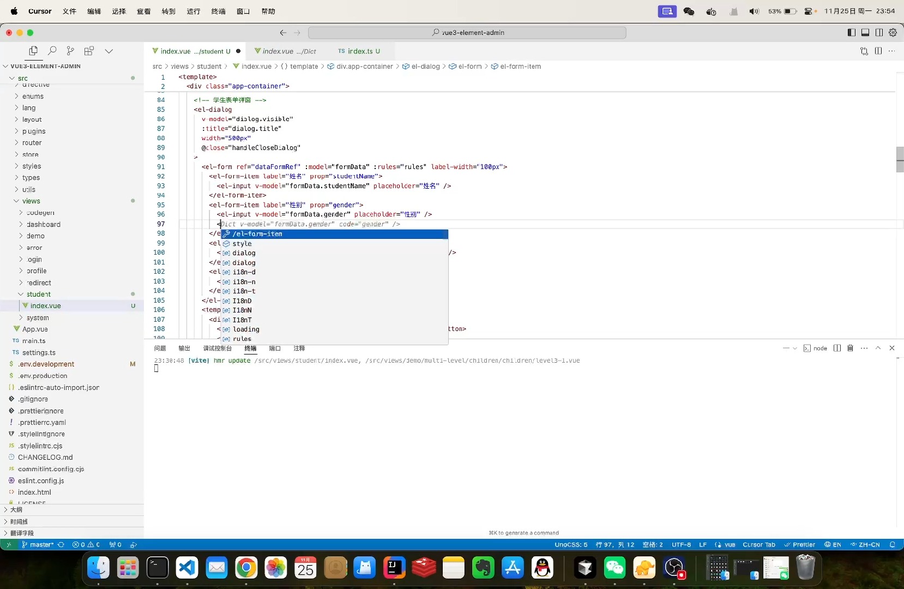
Task: Kill the node terminal with the trash icon
Action: [x=851, y=348]
